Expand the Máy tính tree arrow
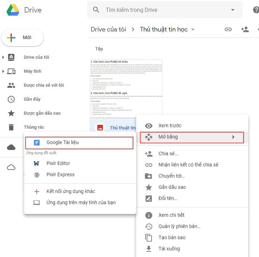259x257 pixels. coord(3,71)
